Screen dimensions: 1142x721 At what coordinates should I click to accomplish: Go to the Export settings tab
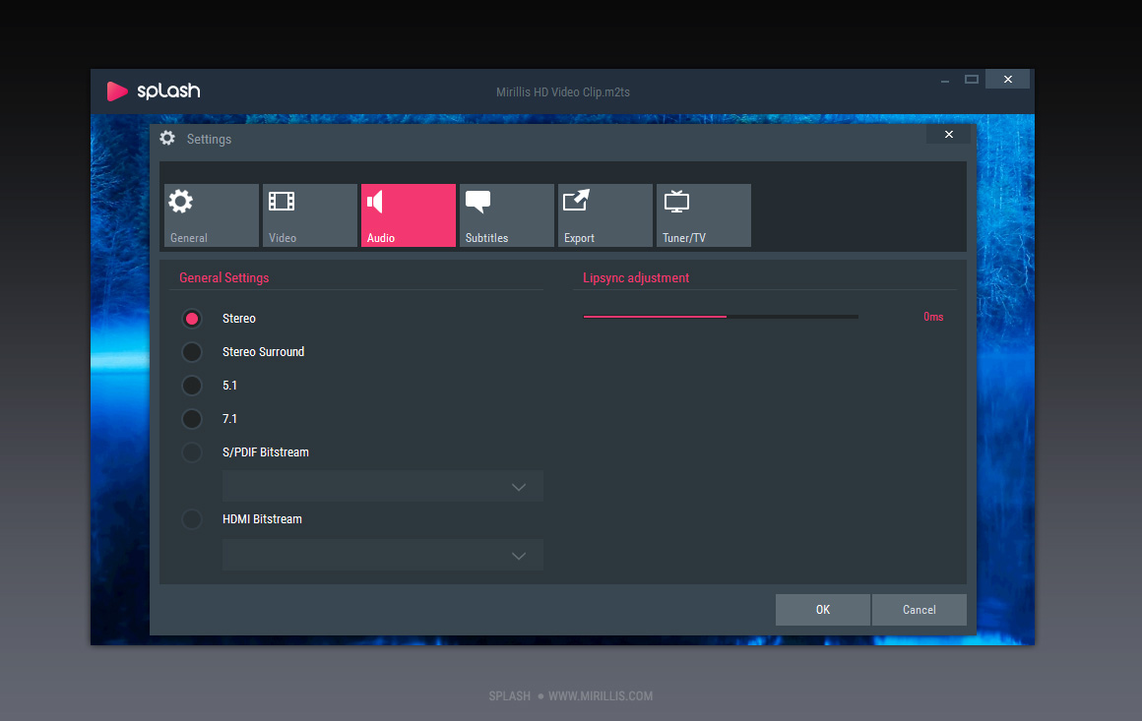coord(605,215)
